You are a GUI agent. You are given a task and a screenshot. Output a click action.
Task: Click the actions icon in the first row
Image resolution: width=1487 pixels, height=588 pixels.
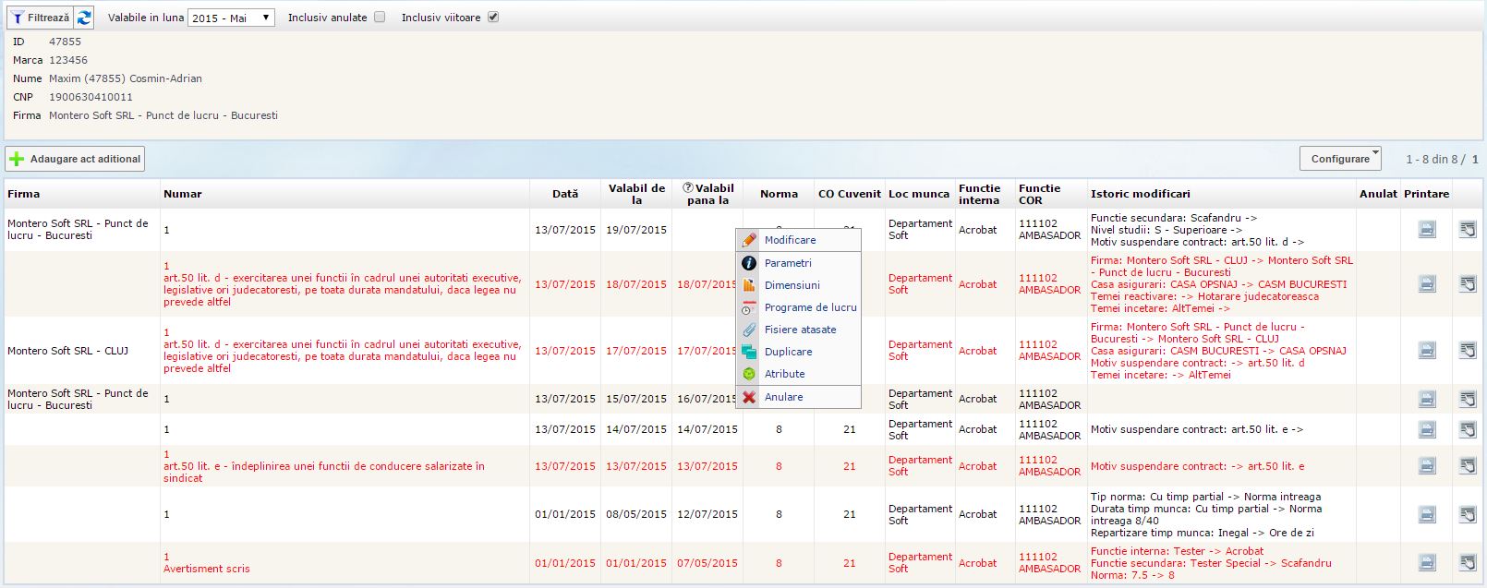click(x=1468, y=230)
